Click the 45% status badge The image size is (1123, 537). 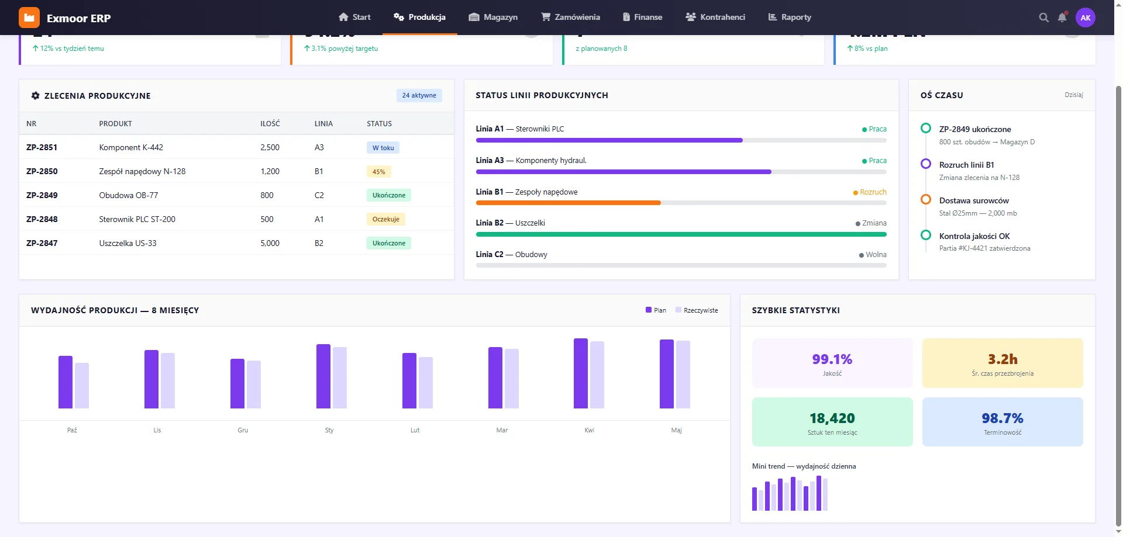(x=379, y=172)
